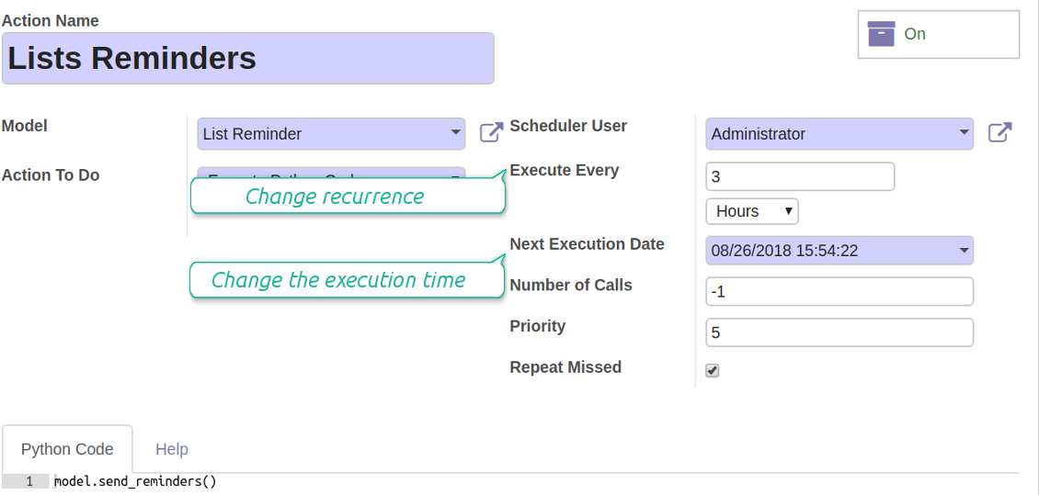Screen dimensions: 1039x495
Task: Toggle the Repeat Missed checkbox
Action: tap(713, 371)
